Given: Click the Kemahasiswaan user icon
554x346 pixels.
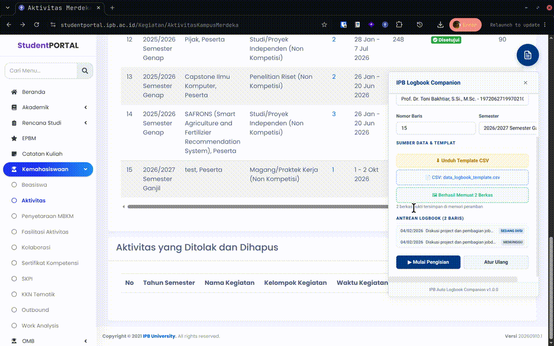Looking at the screenshot, I should pos(14,170).
